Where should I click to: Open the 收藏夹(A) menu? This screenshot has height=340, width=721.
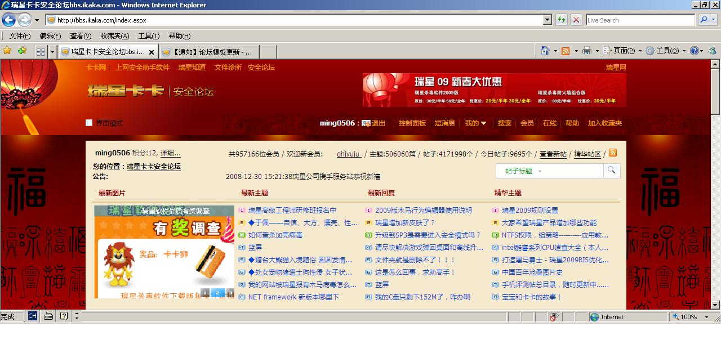pos(114,36)
